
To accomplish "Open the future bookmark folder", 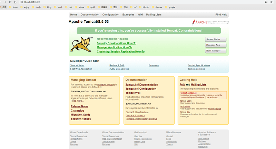I will (x=80, y=7).
